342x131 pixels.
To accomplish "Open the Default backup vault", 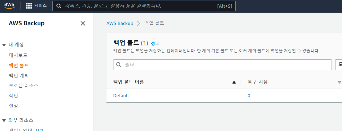I will click(121, 96).
